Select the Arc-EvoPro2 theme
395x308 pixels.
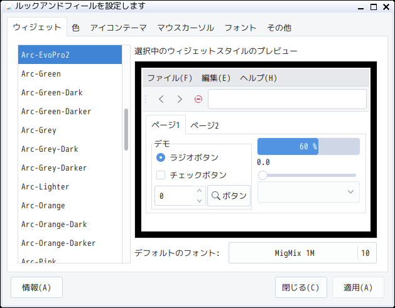click(70, 55)
